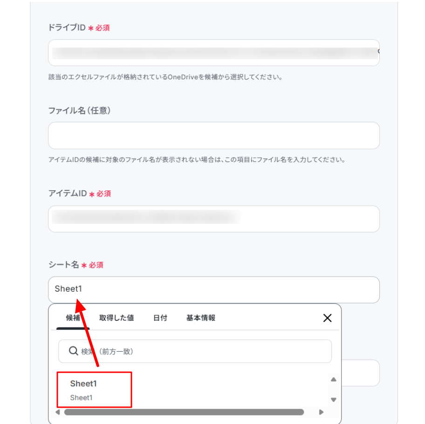Choose Sheet1 from the candidate list
Screen dimensions: 425x424
click(x=94, y=389)
